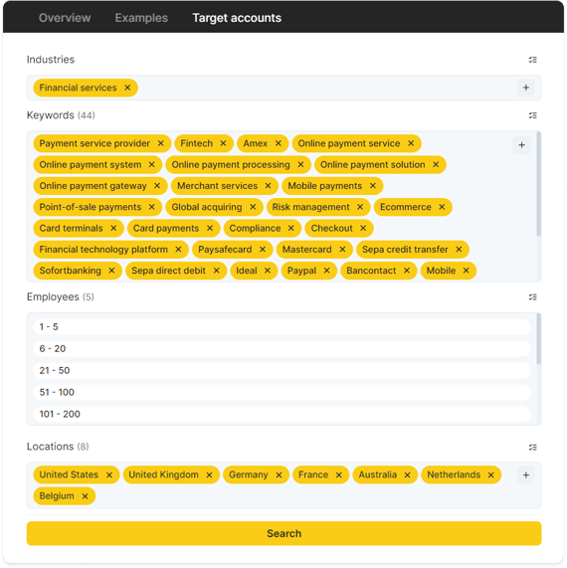The height and width of the screenshot is (568, 567).
Task: Select the 6 - 20 employees range
Action: (282, 349)
